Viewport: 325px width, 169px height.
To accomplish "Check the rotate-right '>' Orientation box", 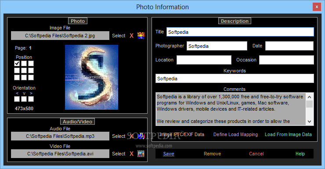I will 31,99.
